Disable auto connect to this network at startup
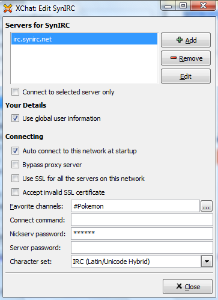The height and width of the screenshot is (300, 218). tap(16, 151)
